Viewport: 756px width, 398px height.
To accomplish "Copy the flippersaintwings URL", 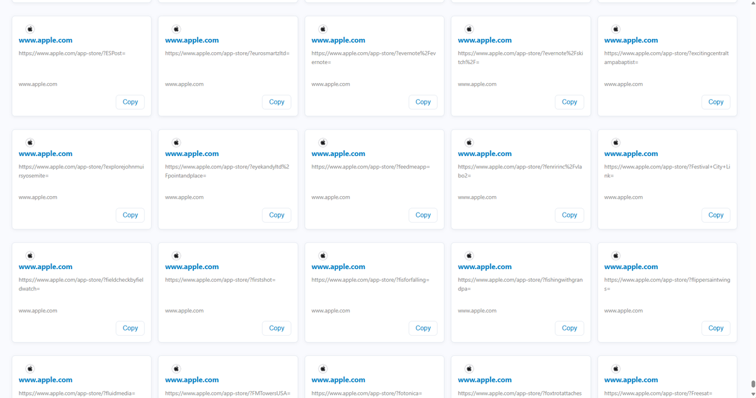I will tap(716, 328).
